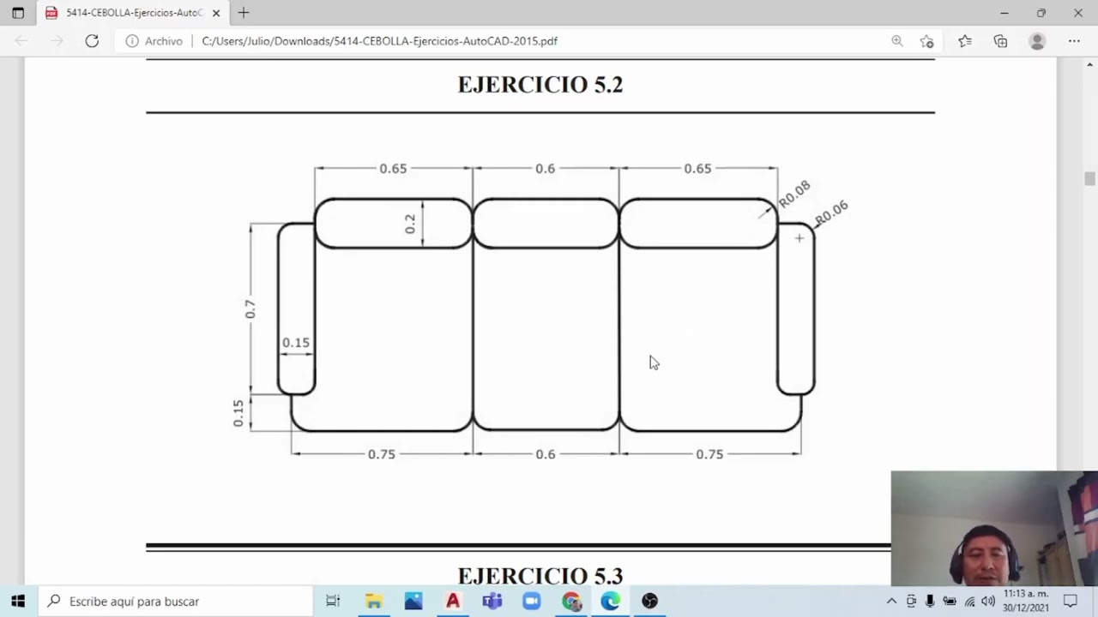Open the network Wi-Fi tray icon
This screenshot has width=1098, height=617.
tap(969, 601)
